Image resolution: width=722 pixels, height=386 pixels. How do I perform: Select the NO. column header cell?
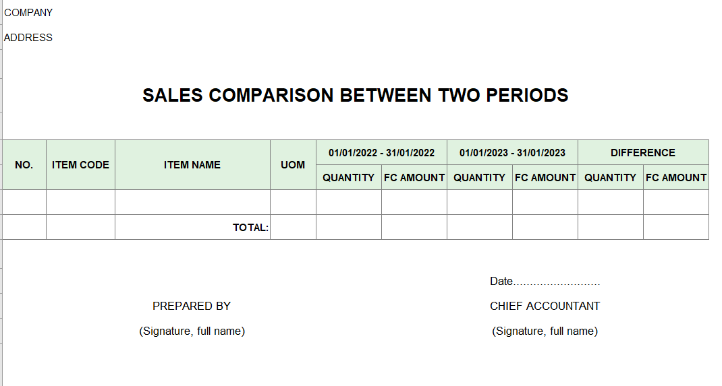tap(24, 165)
